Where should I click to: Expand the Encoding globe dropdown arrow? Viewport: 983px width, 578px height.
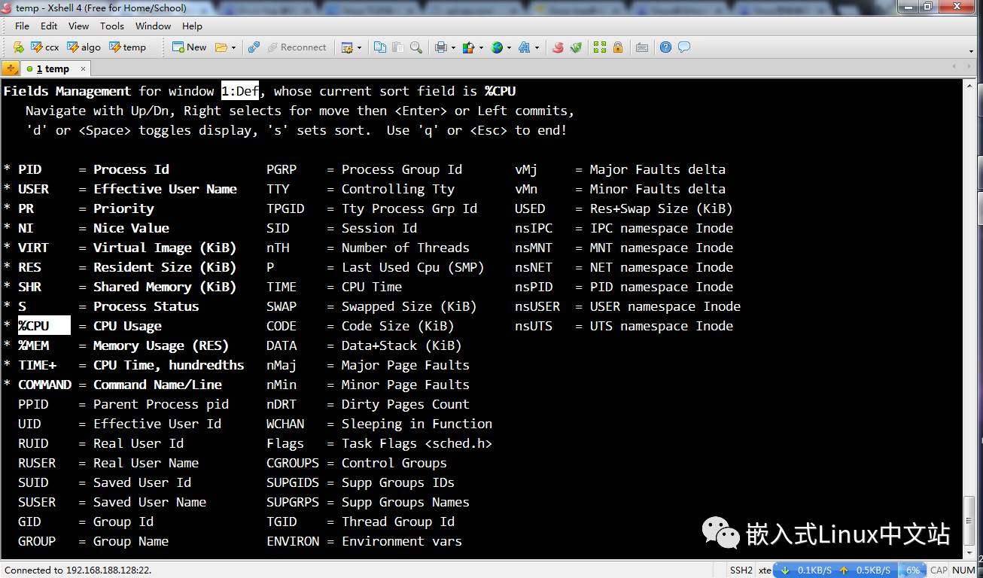(x=510, y=47)
